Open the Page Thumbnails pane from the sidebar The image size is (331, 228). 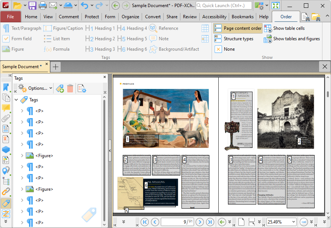[6, 98]
